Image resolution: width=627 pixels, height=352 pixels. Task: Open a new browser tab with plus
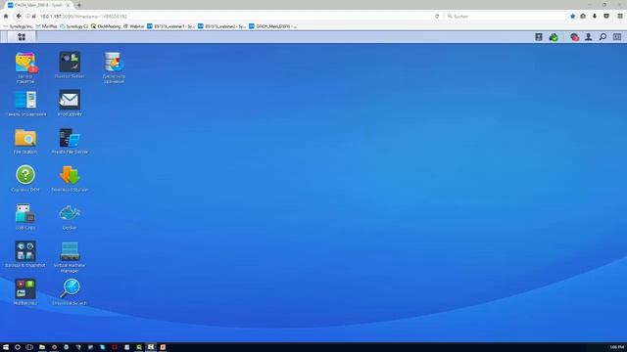tap(78, 5)
